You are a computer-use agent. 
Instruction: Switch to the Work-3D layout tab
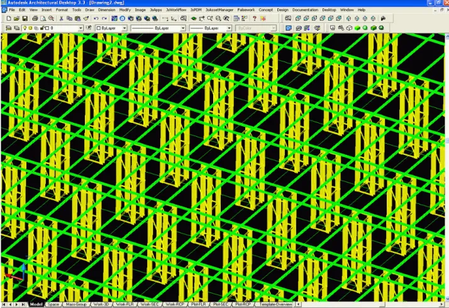point(102,304)
